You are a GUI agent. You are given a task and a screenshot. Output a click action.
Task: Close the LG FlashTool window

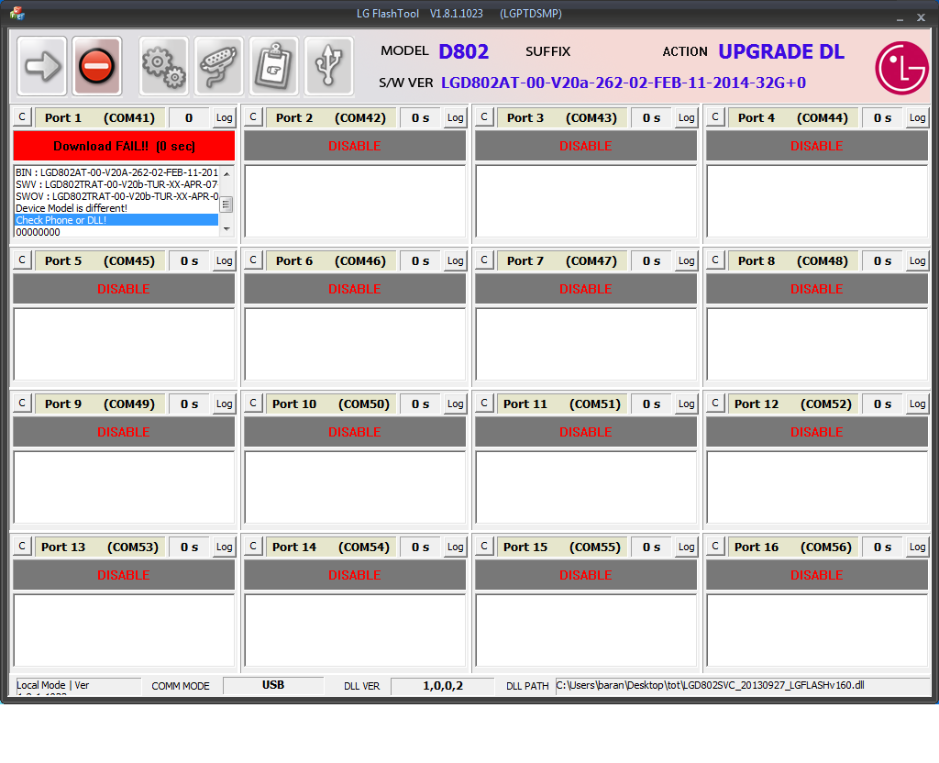point(921,17)
